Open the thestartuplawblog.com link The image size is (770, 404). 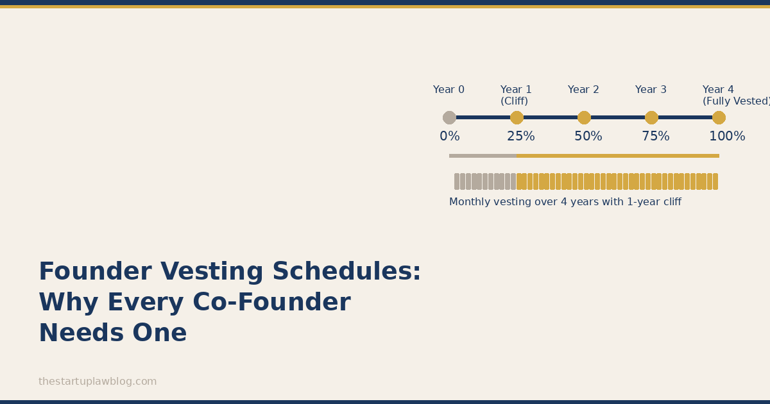[x=98, y=382]
